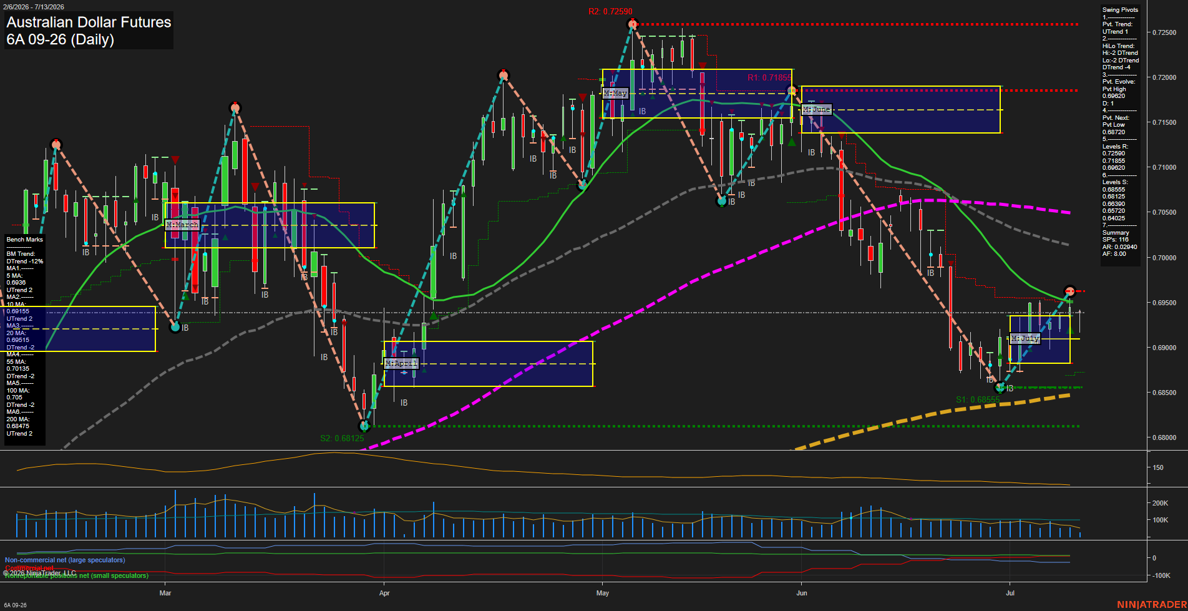The width and height of the screenshot is (1188, 611).
Task: Select the R1: 0.71855 resistance label
Action: click(769, 78)
